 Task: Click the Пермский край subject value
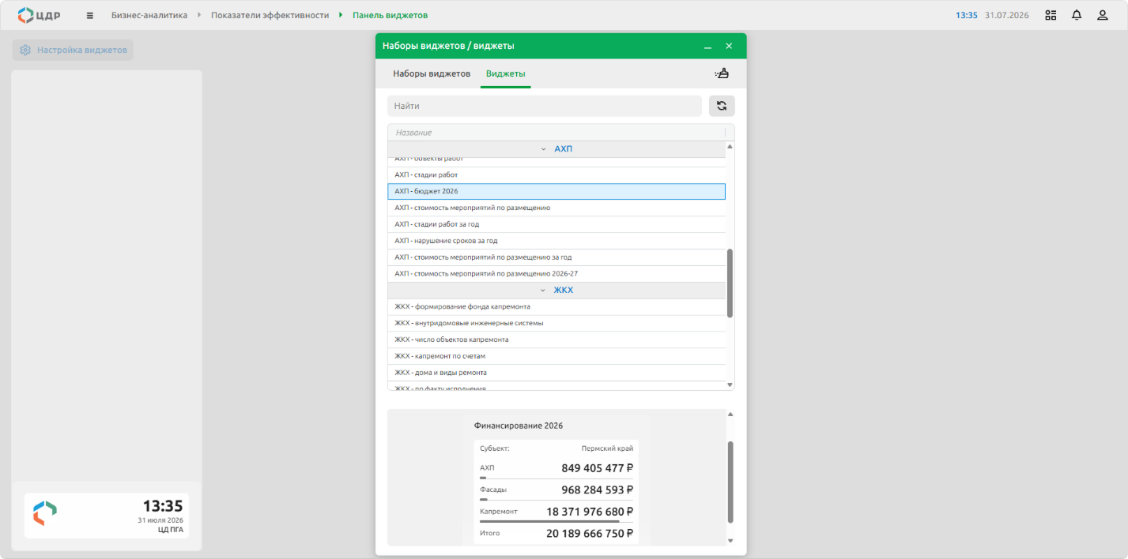(x=607, y=448)
